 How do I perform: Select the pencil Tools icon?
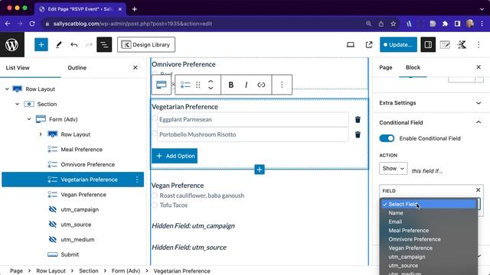58,44
